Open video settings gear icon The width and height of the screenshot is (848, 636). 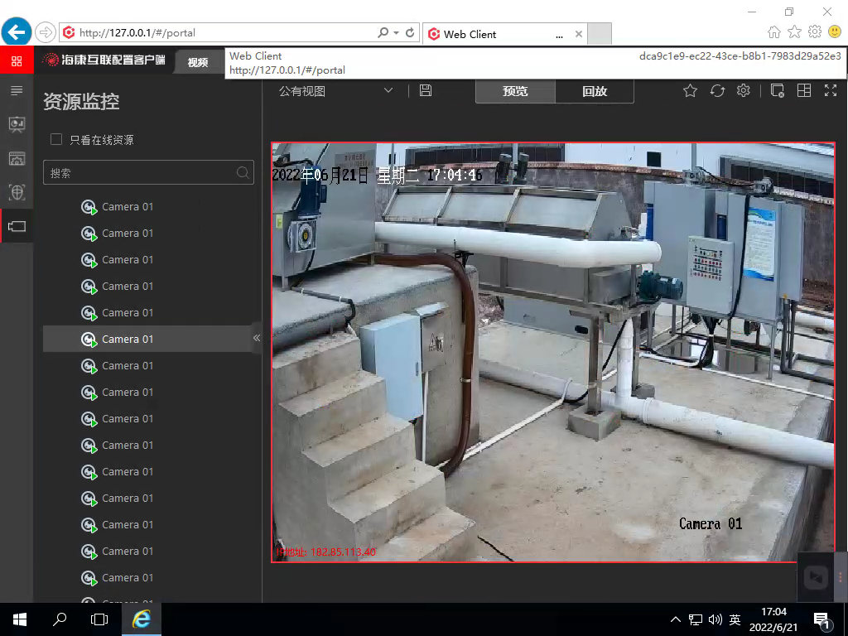pyautogui.click(x=744, y=91)
